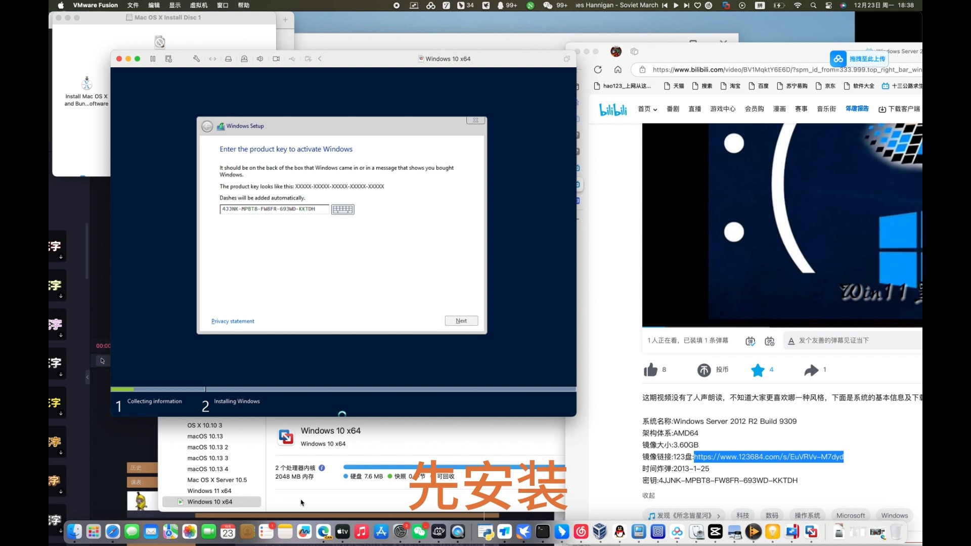
Task: Click the Microsoft tag
Action: tap(851, 515)
